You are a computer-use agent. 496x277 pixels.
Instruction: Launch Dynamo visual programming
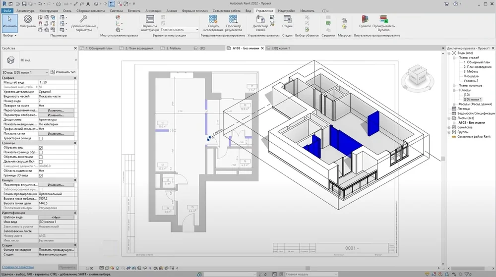[365, 21]
